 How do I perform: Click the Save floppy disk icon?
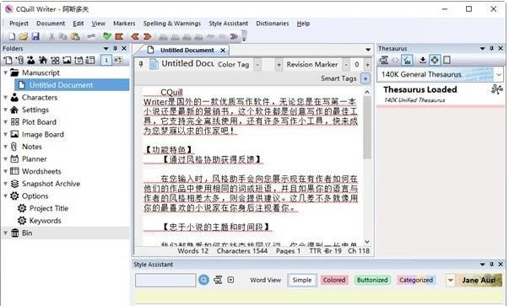click(x=35, y=36)
